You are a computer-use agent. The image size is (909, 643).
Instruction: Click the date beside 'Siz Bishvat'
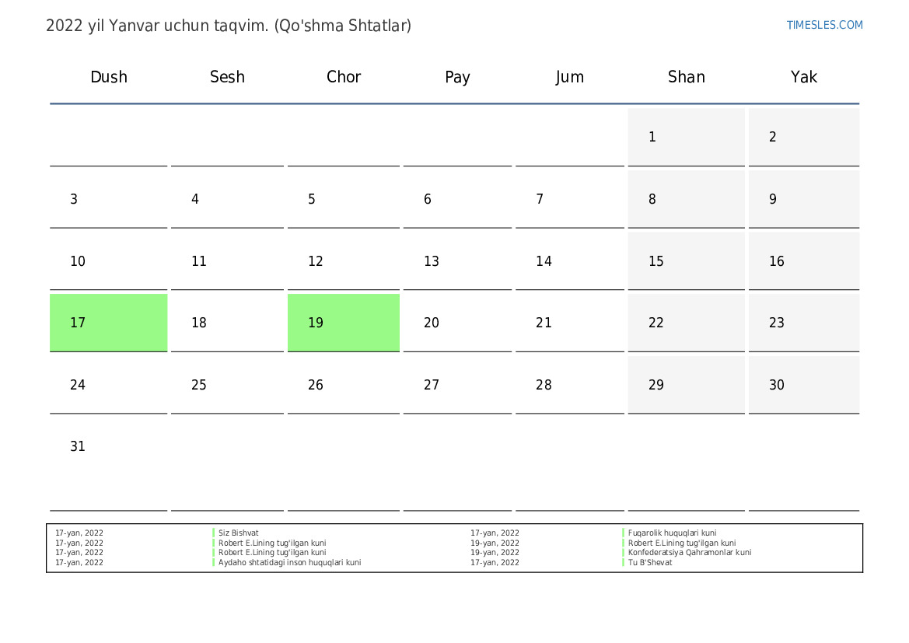pos(79,533)
